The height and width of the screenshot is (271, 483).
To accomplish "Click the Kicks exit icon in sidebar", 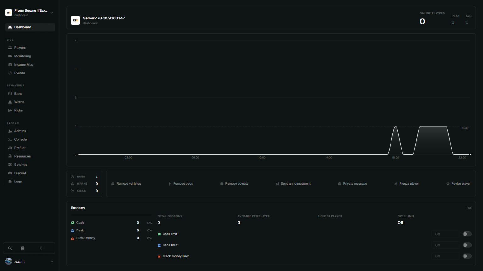I will (10, 111).
